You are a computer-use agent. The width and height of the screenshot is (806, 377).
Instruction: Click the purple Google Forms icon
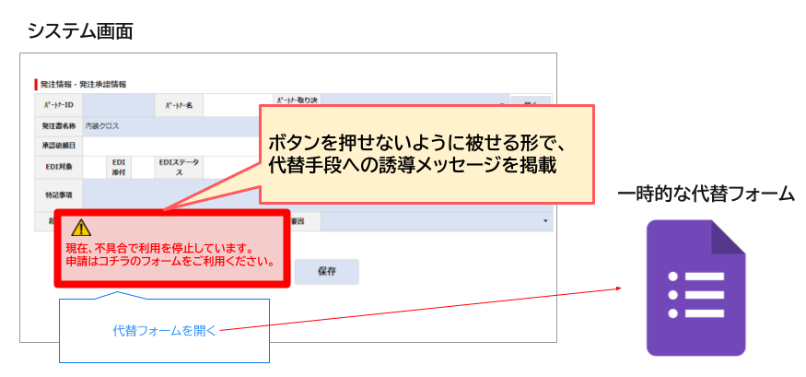pos(695,288)
